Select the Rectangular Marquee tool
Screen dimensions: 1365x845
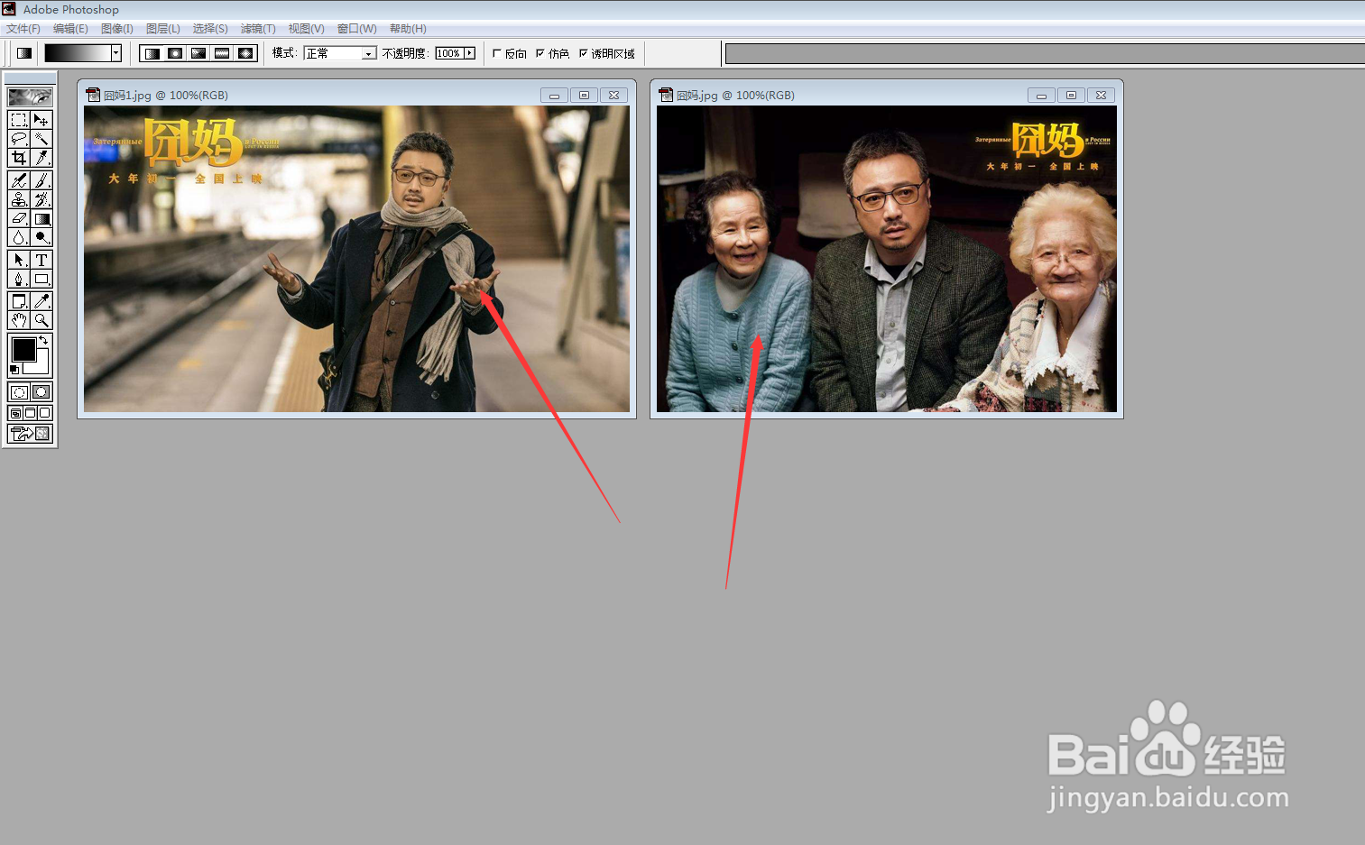point(19,120)
